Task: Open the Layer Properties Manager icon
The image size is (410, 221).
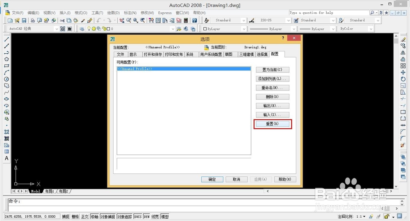Action: (x=82, y=29)
